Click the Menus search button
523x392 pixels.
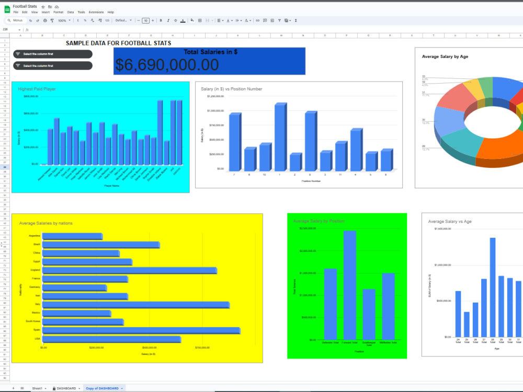(15, 20)
